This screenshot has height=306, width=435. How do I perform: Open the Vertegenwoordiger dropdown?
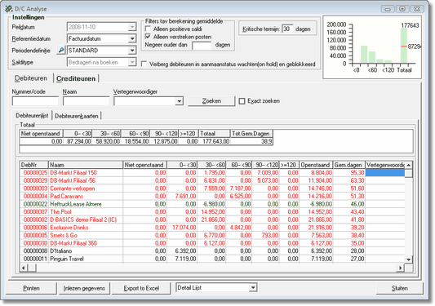tap(180, 101)
